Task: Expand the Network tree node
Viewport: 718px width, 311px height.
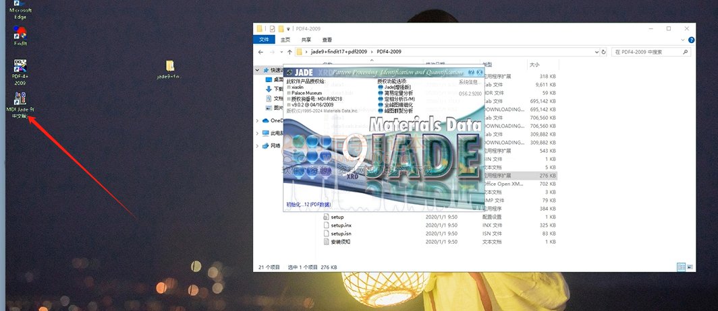Action: (x=257, y=145)
